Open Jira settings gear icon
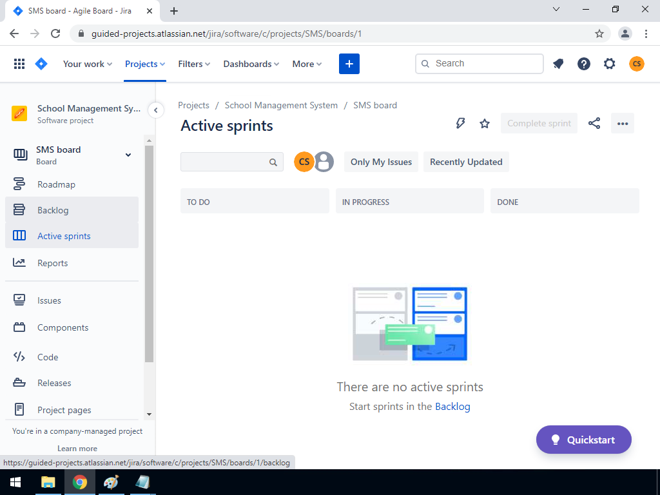660x495 pixels. (x=610, y=64)
